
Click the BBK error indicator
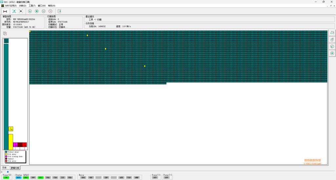[x=83, y=178]
